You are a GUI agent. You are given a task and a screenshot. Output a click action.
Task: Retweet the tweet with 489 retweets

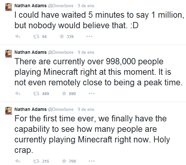click(x=36, y=93)
